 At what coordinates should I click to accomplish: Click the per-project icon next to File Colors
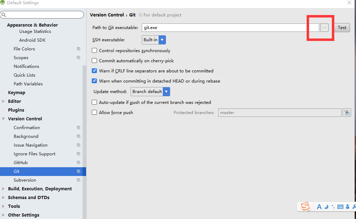point(78,49)
